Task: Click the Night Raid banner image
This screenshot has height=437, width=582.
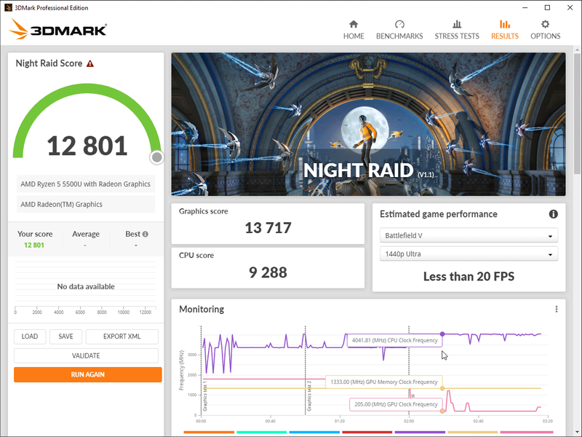Action: pyautogui.click(x=368, y=124)
